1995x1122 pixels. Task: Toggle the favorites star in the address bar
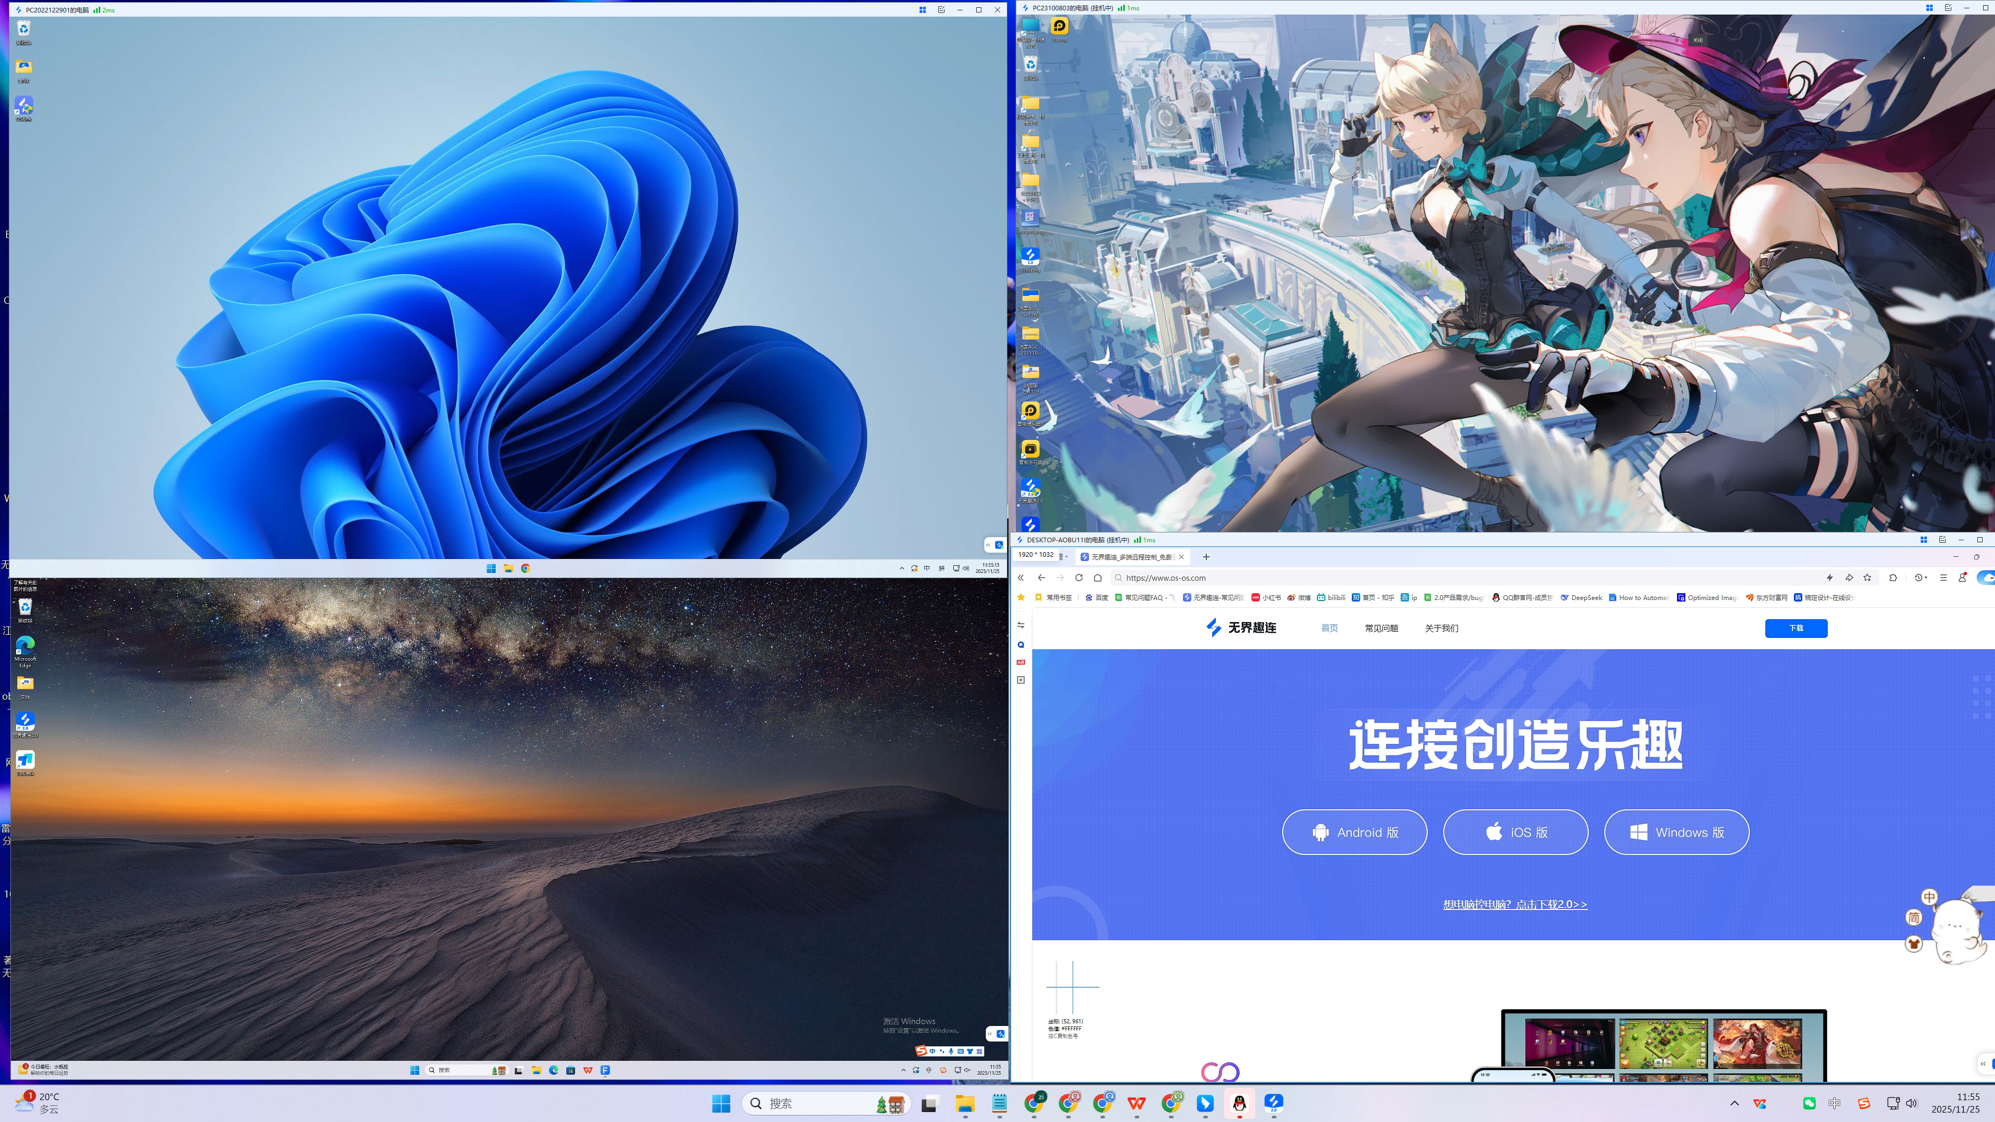[x=1867, y=578]
